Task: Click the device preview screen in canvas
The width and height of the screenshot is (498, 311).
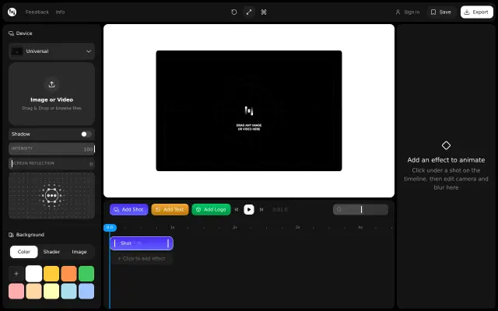Action: [249, 110]
